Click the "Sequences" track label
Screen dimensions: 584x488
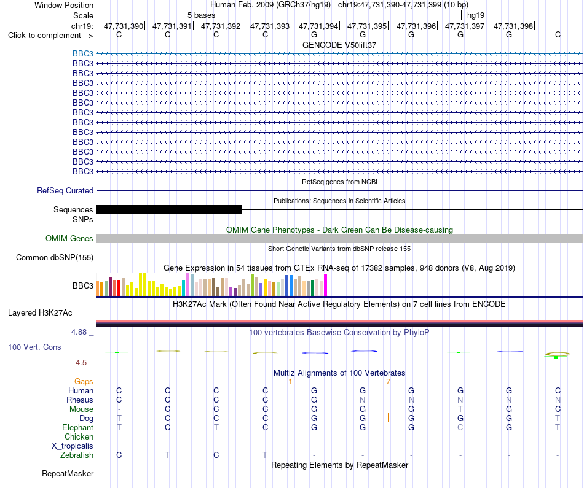pos(73,210)
